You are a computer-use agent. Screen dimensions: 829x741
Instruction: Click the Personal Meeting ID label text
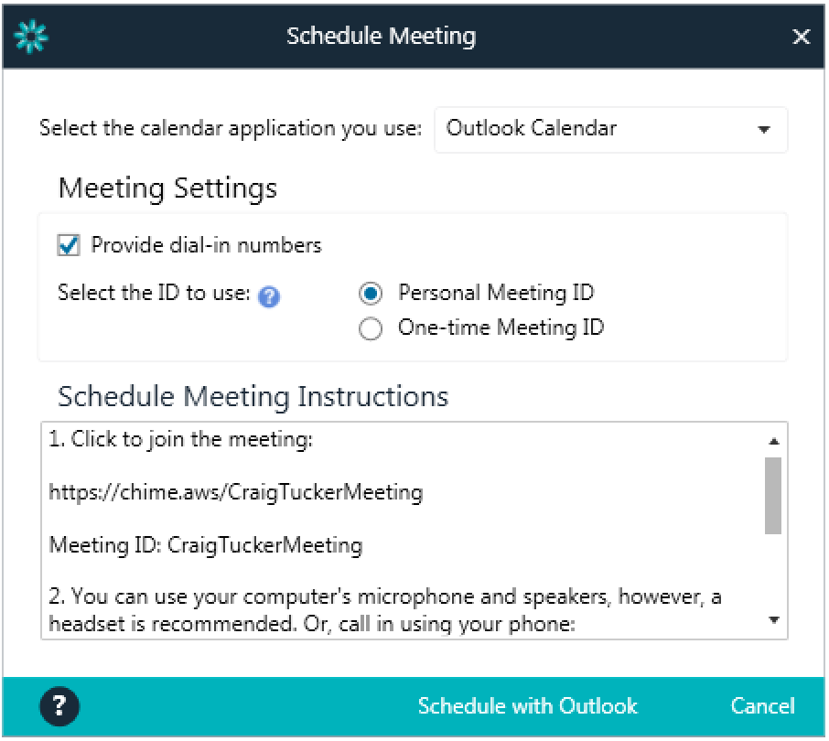(497, 293)
